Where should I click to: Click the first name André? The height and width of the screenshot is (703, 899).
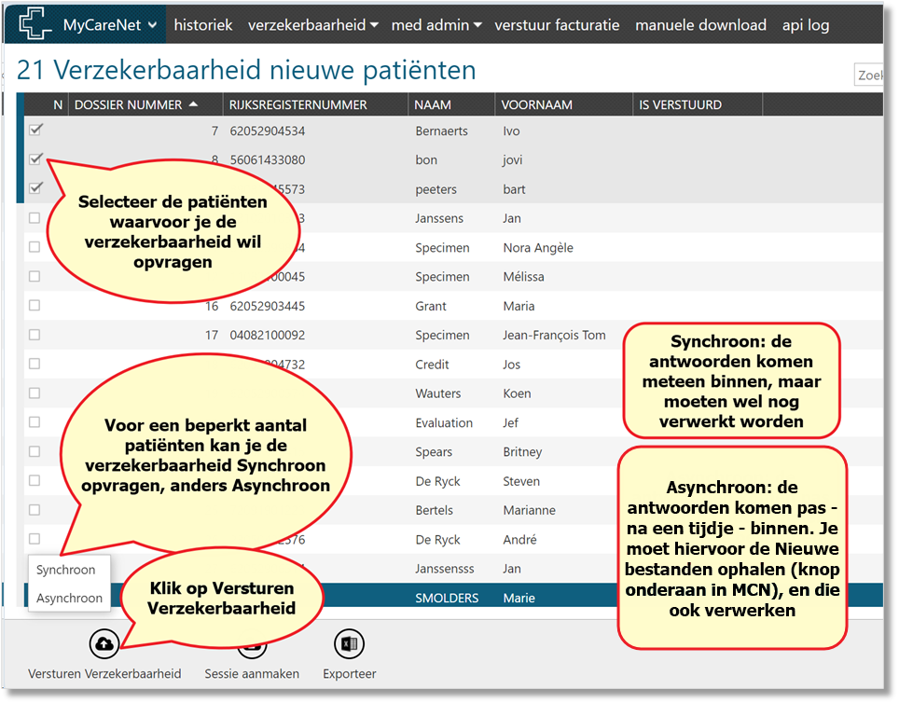pyautogui.click(x=520, y=540)
